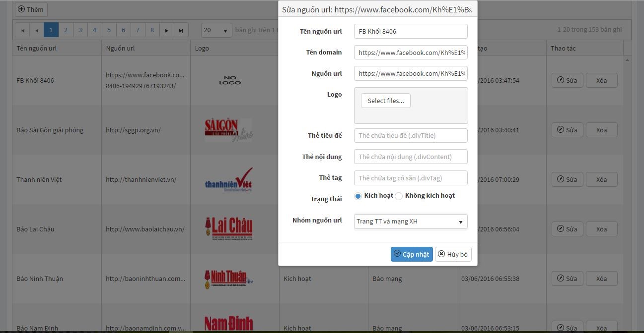
Task: Close the edit dialog with X icon
Action: [x=469, y=9]
